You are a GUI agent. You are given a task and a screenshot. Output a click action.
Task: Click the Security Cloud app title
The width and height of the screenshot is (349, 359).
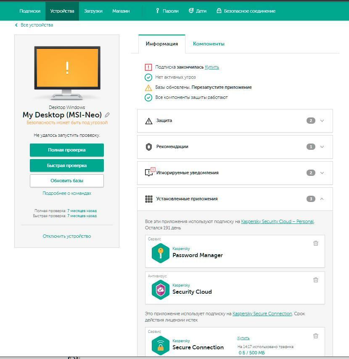[x=192, y=292]
